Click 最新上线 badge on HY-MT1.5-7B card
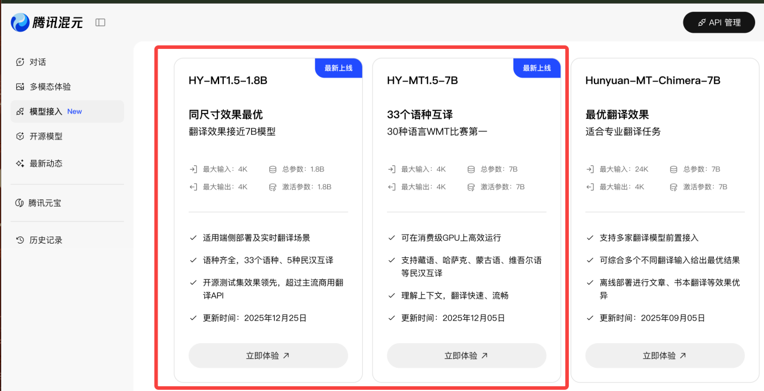 coord(537,68)
